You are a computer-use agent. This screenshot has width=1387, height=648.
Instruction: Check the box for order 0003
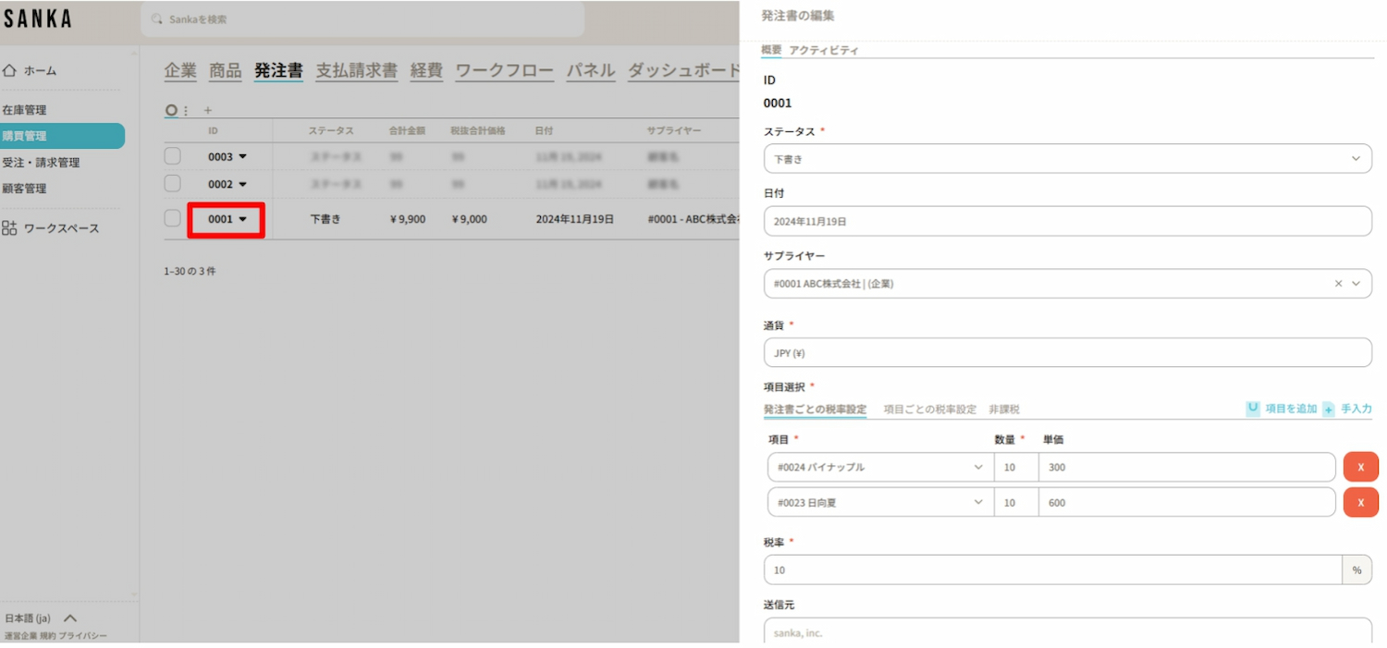pos(172,156)
